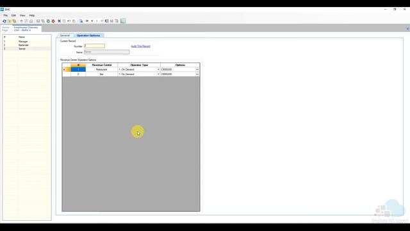Go to previous record using toolbar arrow
Viewport: 410px width, 231px height.
pos(92,21)
